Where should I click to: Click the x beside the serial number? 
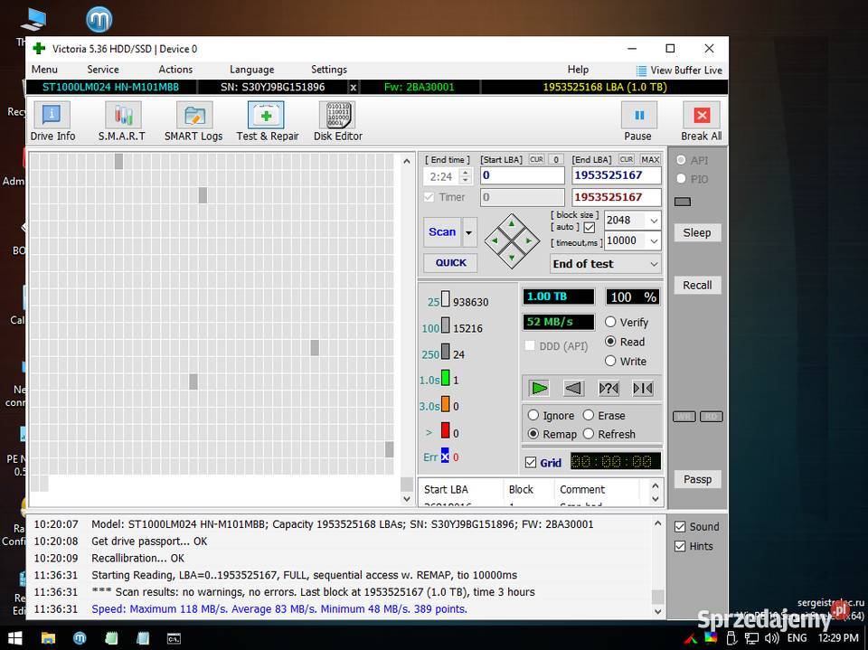pos(354,88)
